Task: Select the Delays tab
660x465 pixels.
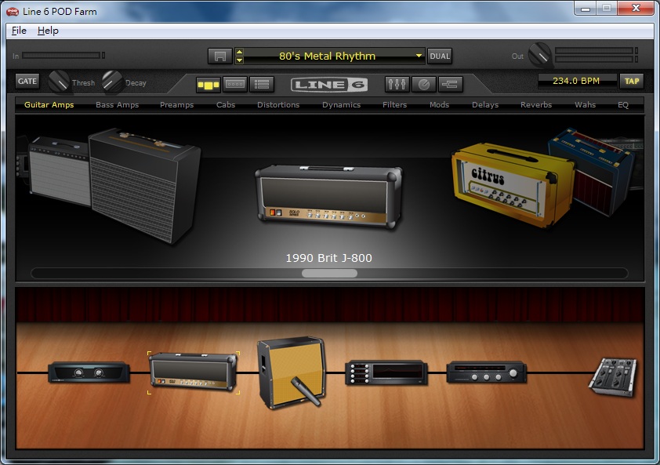Action: tap(485, 105)
